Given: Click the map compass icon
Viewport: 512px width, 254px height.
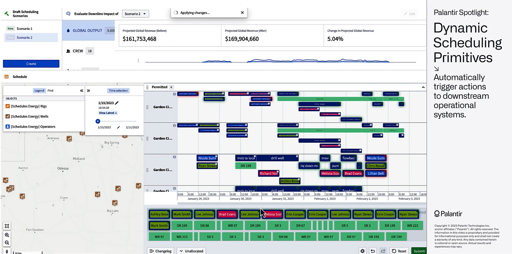Looking at the screenshot, I should click(x=7, y=252).
